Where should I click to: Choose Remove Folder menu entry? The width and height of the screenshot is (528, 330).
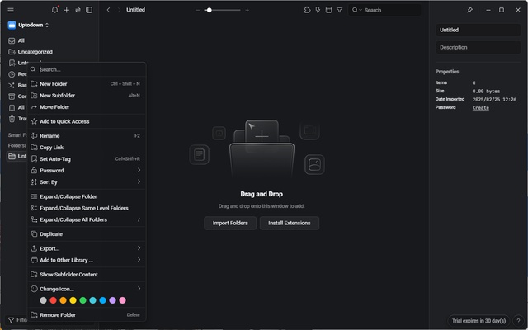click(87, 315)
